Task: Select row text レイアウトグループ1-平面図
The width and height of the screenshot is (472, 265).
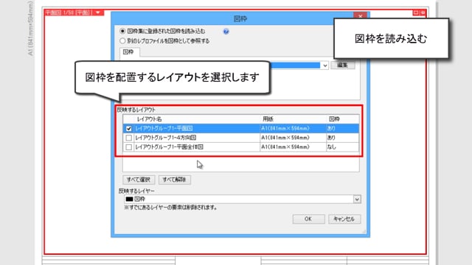Action: 164,128
